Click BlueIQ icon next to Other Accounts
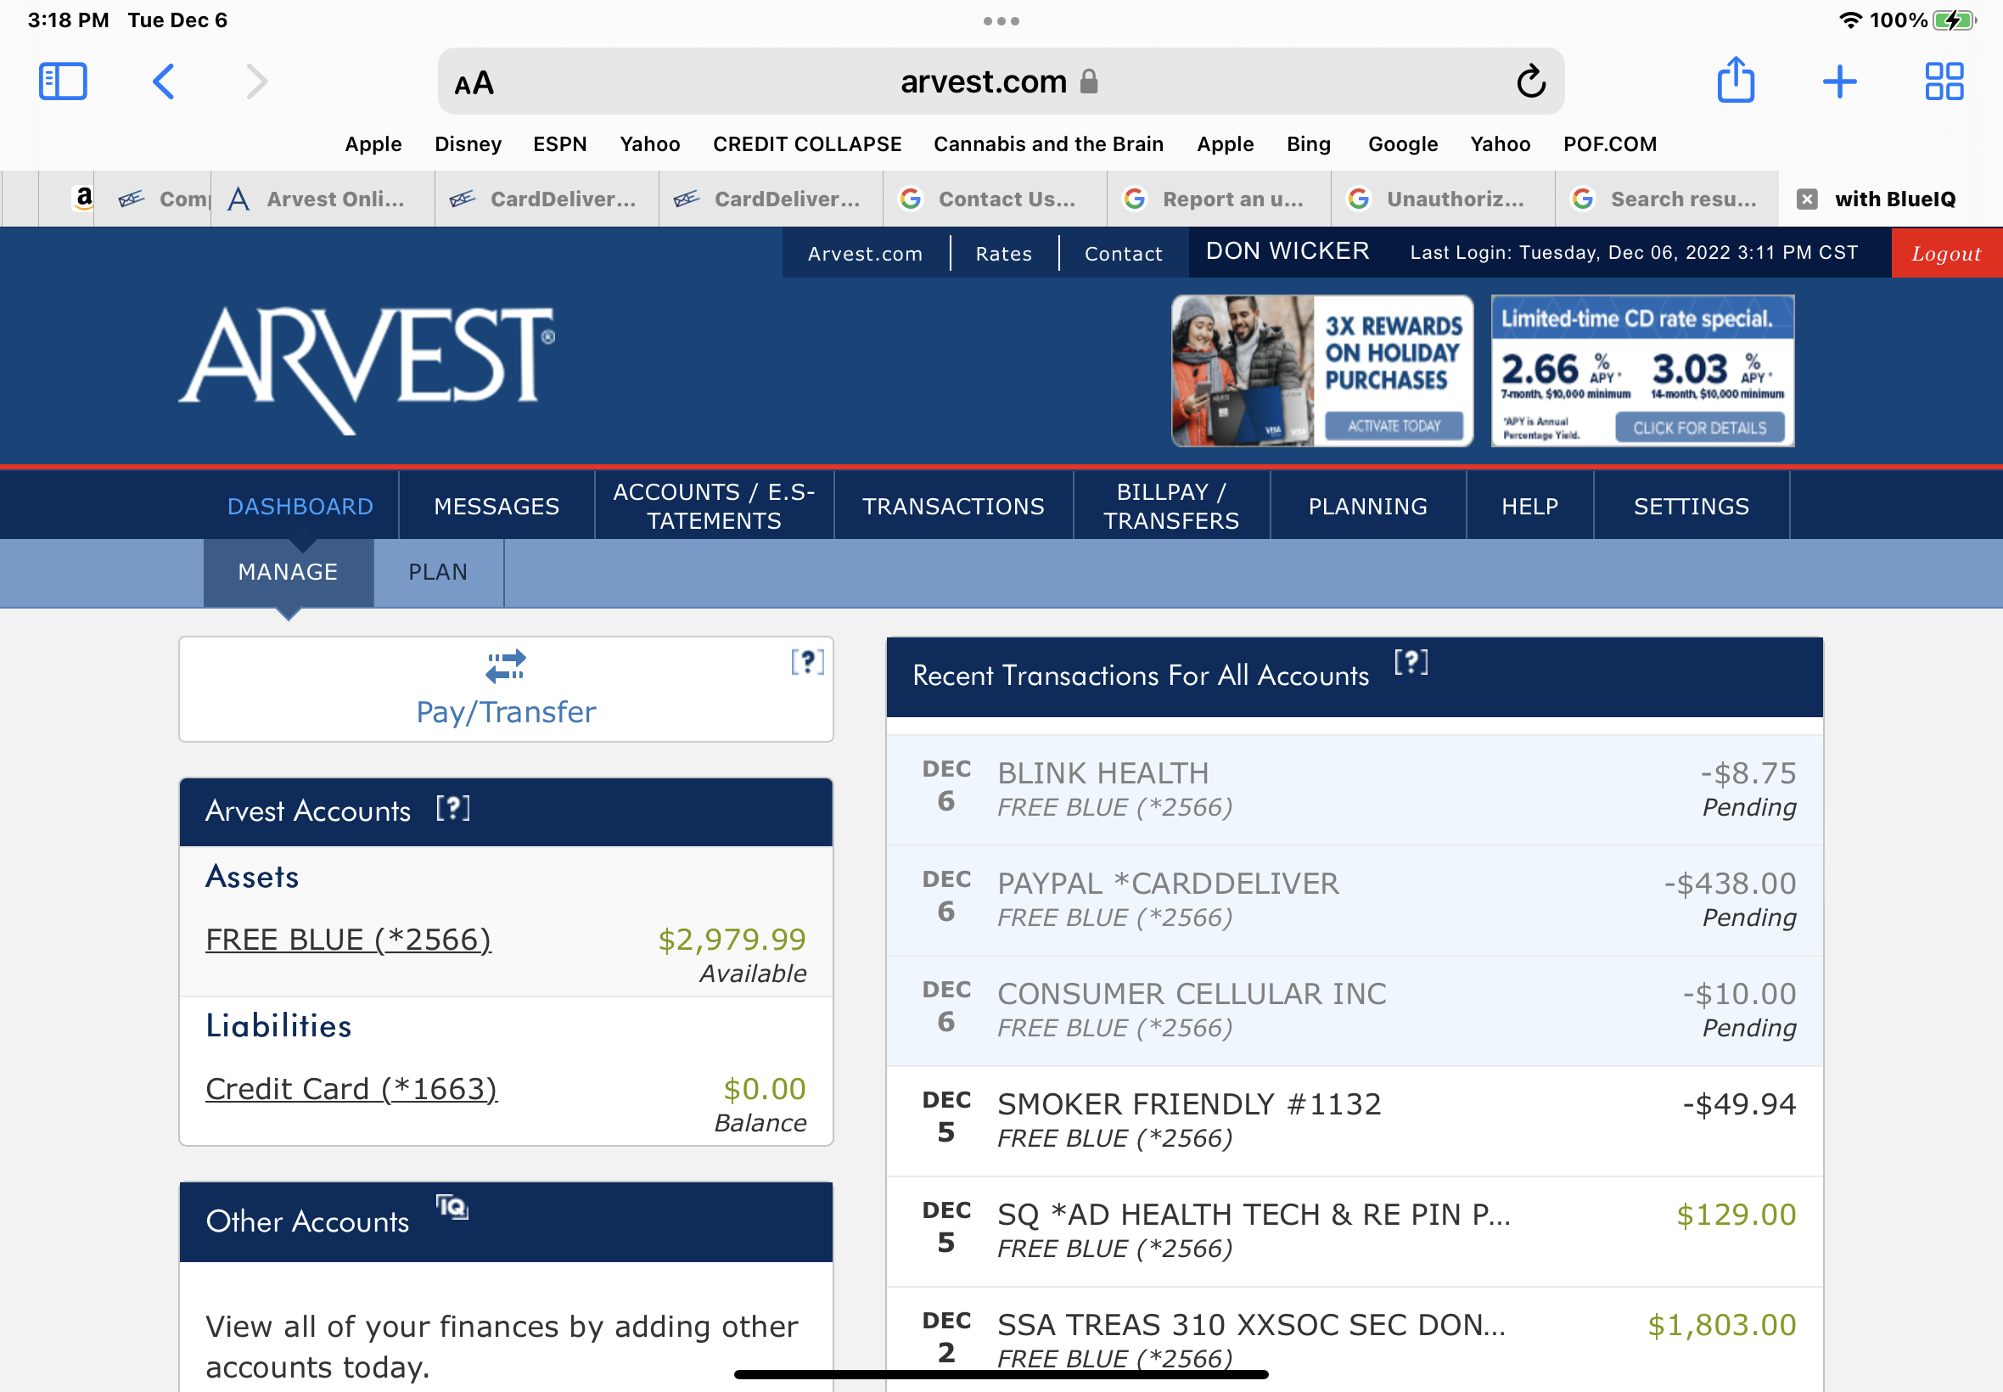 [452, 1207]
